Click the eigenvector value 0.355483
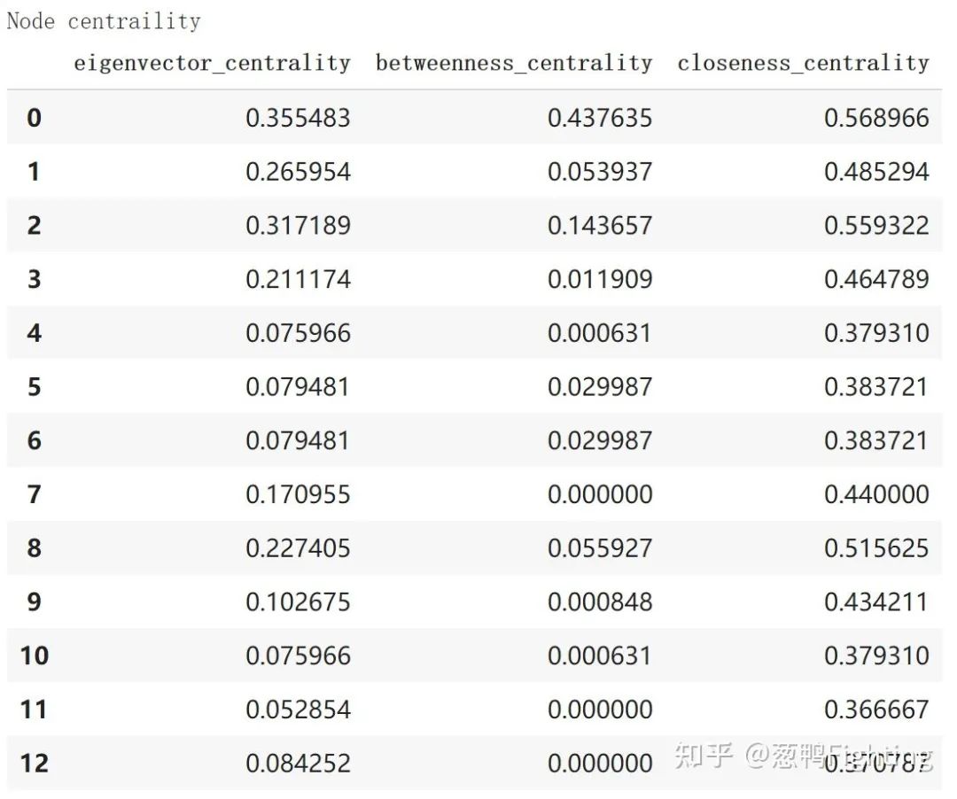 (298, 118)
